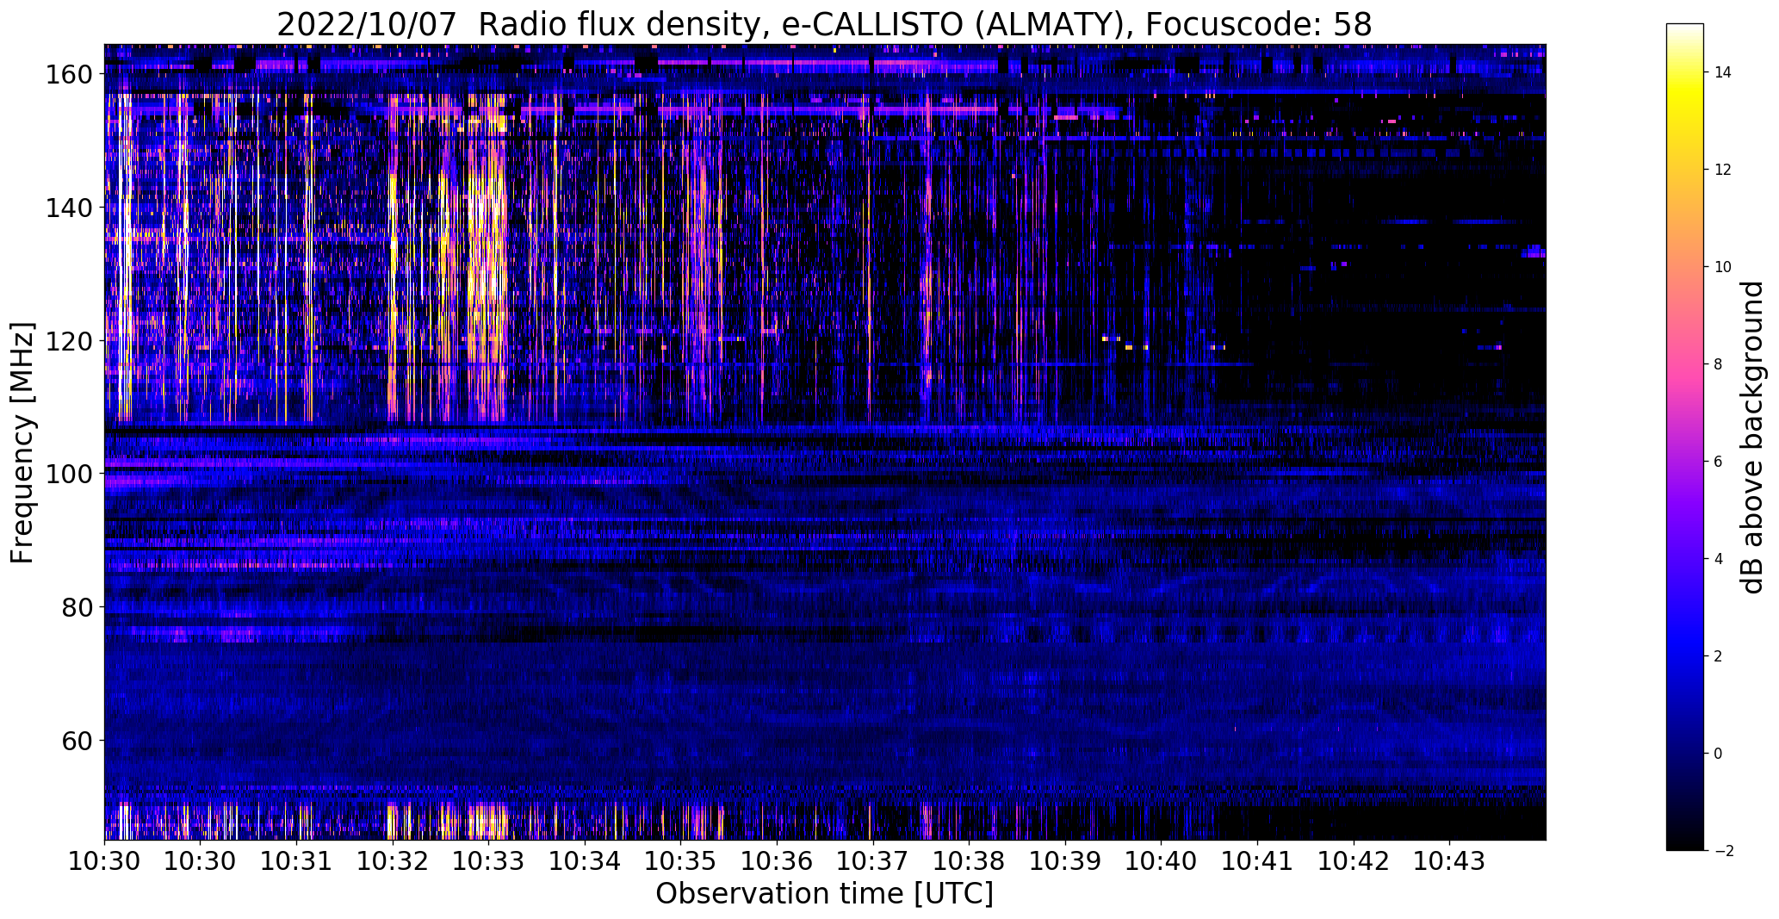
Task: Click the 'Frequency [MHz]' y-axis label
Action: point(22,443)
